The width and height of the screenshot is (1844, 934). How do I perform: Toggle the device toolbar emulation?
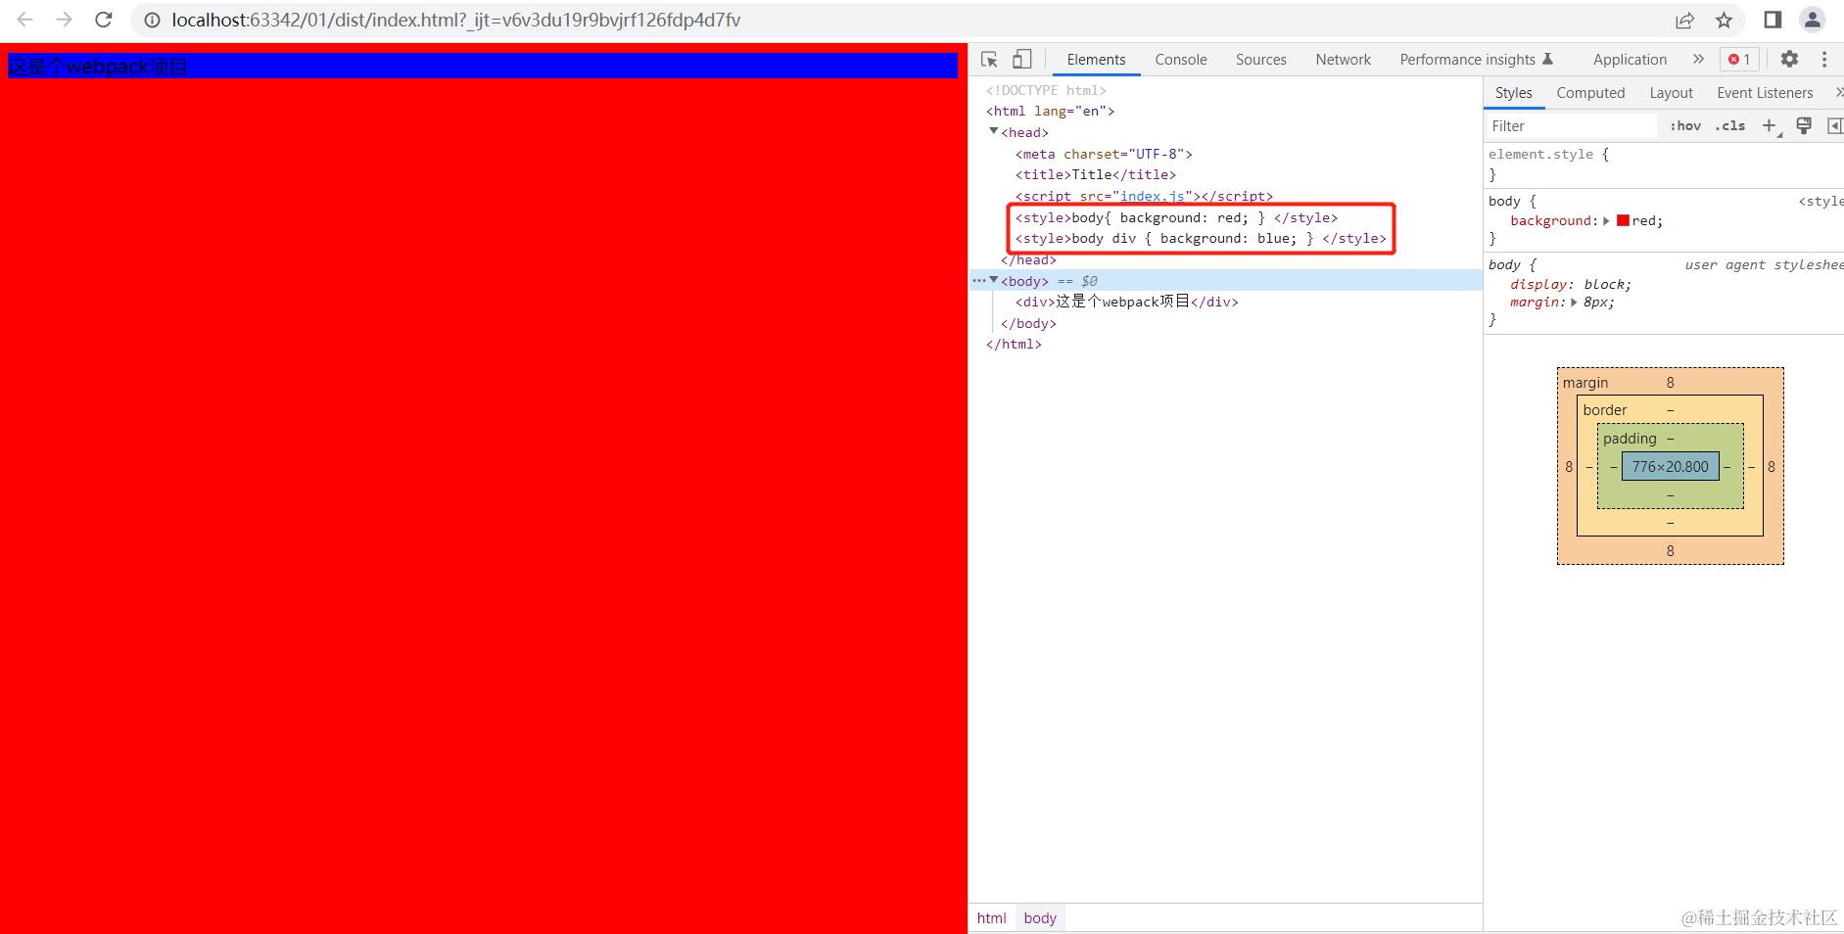click(1021, 60)
